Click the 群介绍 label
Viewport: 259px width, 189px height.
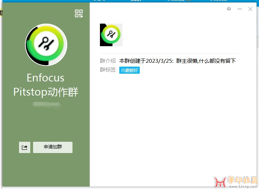coord(108,61)
